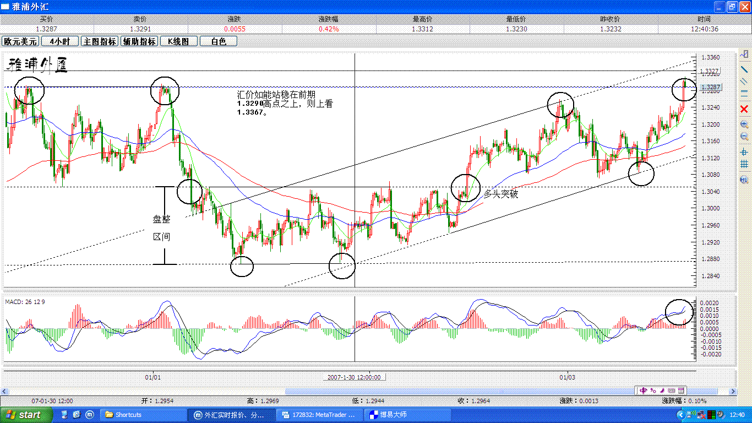
Task: Open the 4小时 timeframe selector
Action: 60,41
